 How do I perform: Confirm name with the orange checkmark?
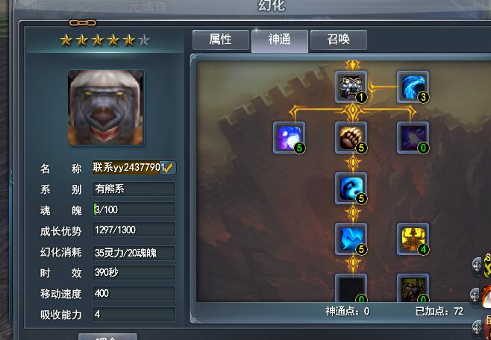168,168
